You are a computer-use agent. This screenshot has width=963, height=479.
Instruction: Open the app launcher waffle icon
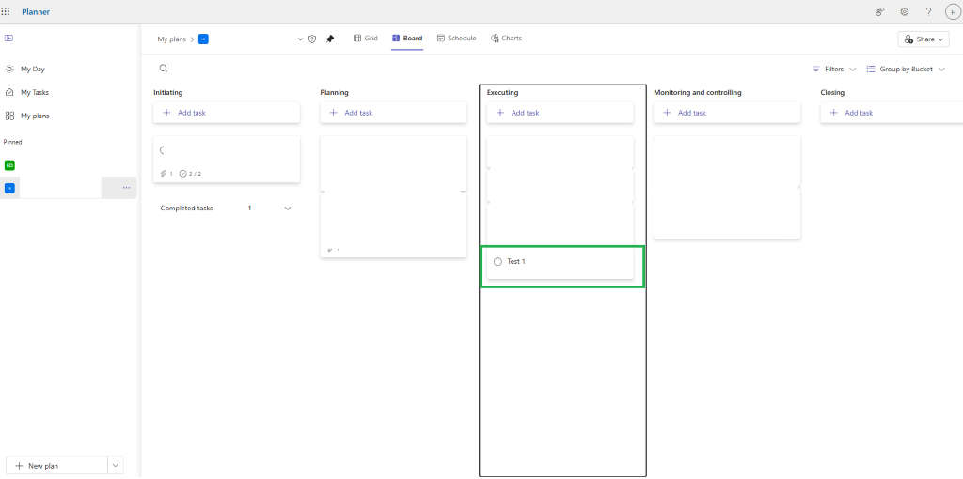pos(6,11)
